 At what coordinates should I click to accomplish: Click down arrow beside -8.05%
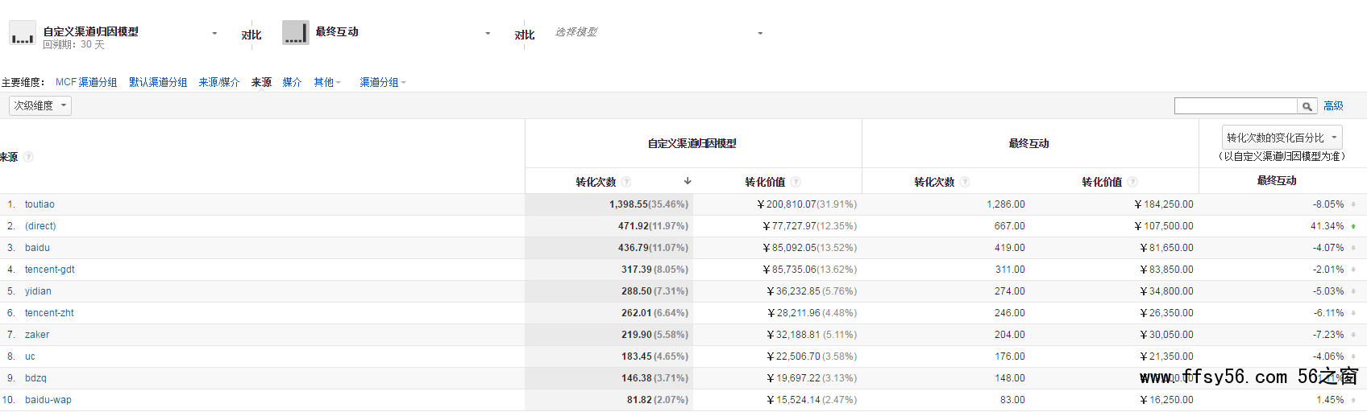[1353, 204]
